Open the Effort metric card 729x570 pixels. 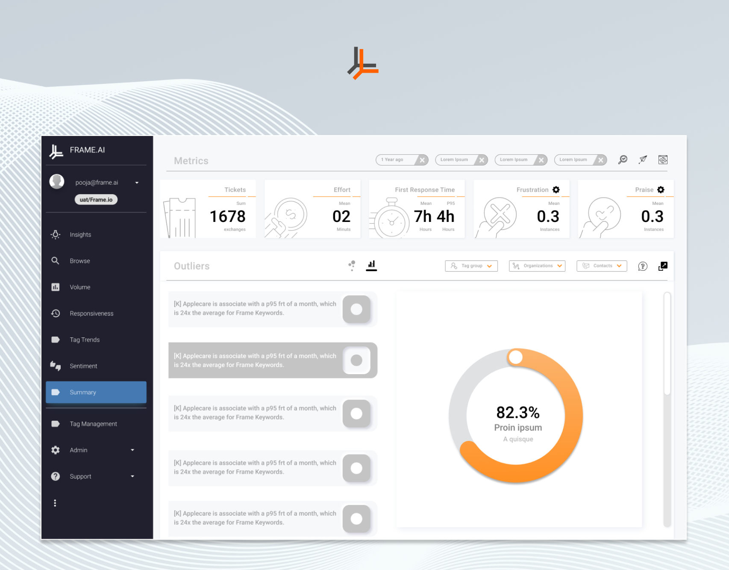[312, 209]
